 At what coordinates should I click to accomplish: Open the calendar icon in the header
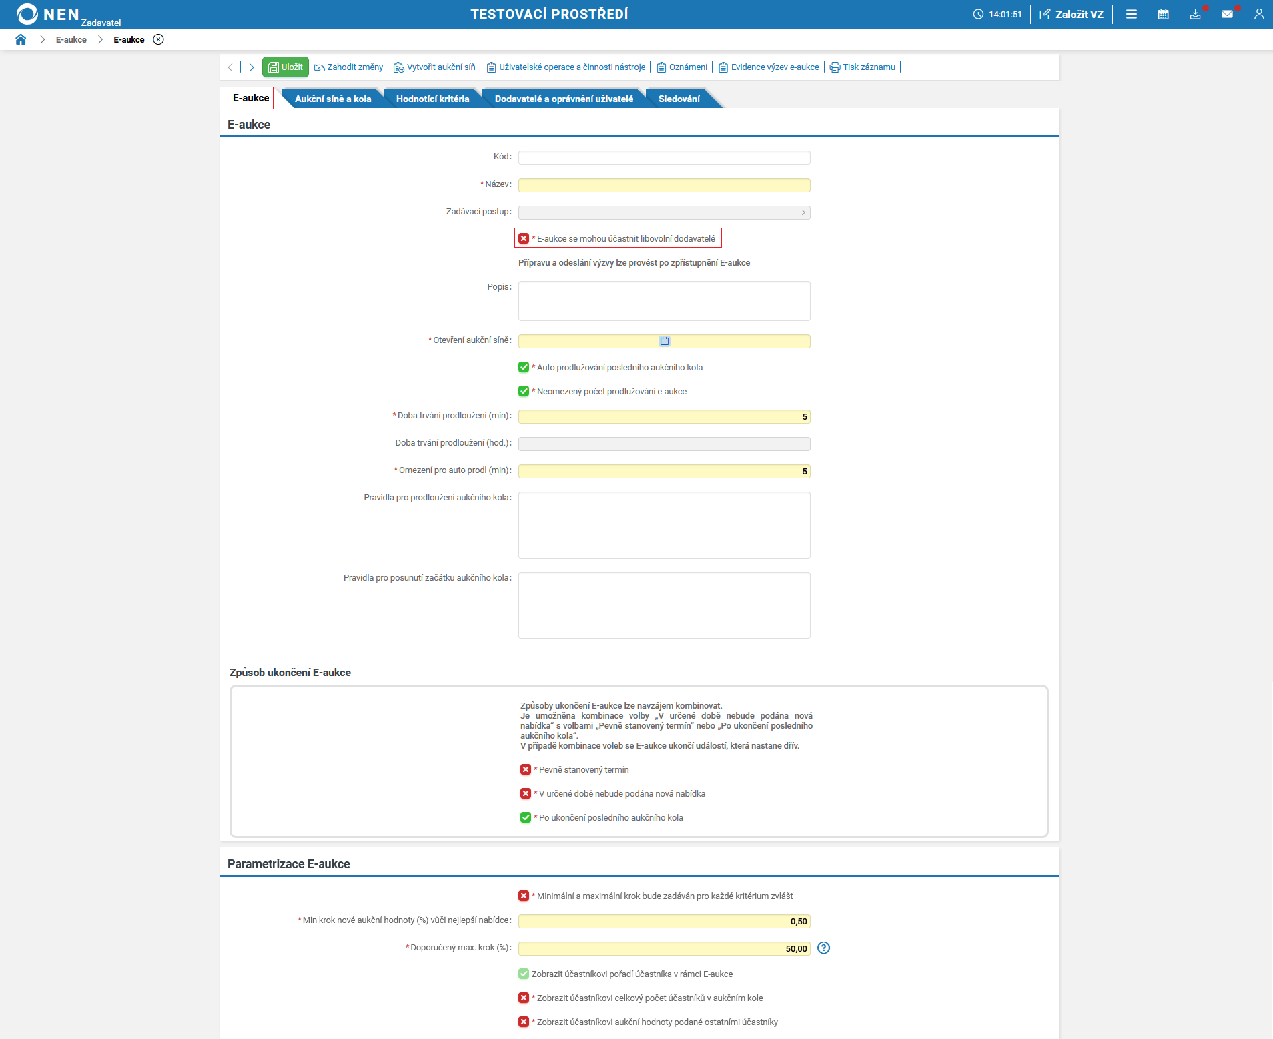pos(1163,14)
